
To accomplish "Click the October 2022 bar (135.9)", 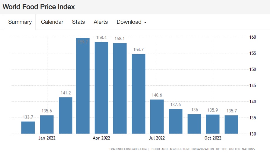I will (213, 124).
